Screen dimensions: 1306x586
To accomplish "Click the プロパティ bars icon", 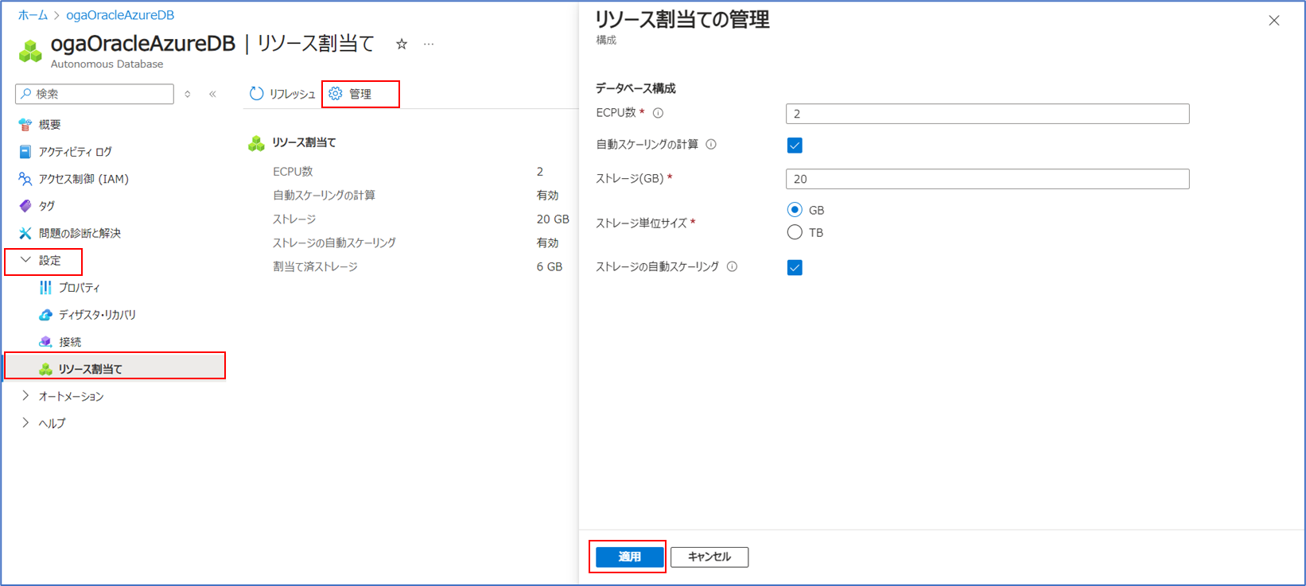I will [x=45, y=288].
